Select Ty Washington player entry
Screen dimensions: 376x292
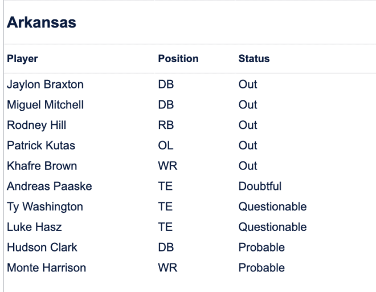45,207
